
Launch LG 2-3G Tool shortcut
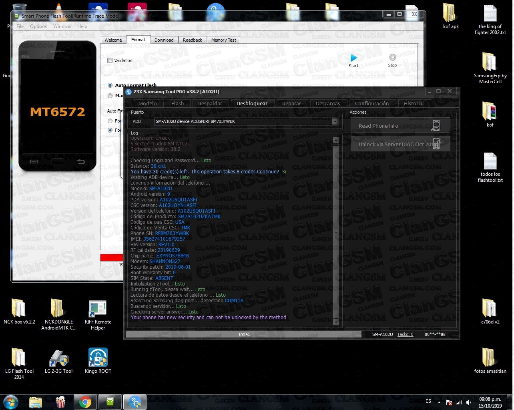[x=58, y=361]
